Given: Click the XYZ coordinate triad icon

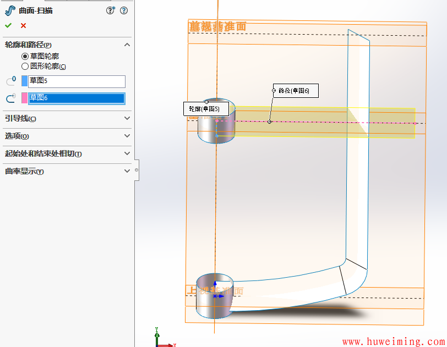Looking at the screenshot, I should tap(162, 338).
